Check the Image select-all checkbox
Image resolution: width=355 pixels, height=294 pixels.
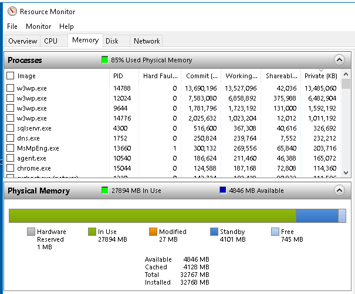pyautogui.click(x=10, y=75)
